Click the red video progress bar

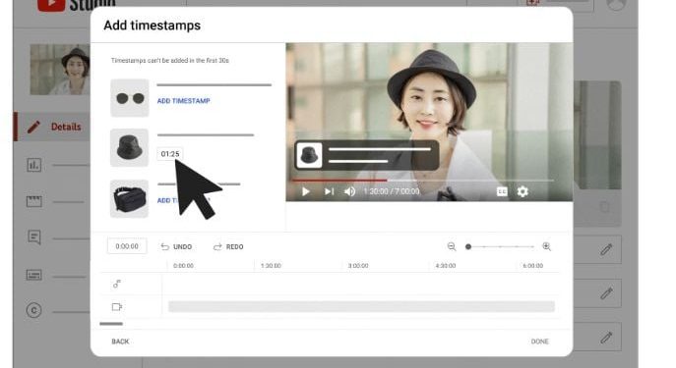[x=339, y=181]
